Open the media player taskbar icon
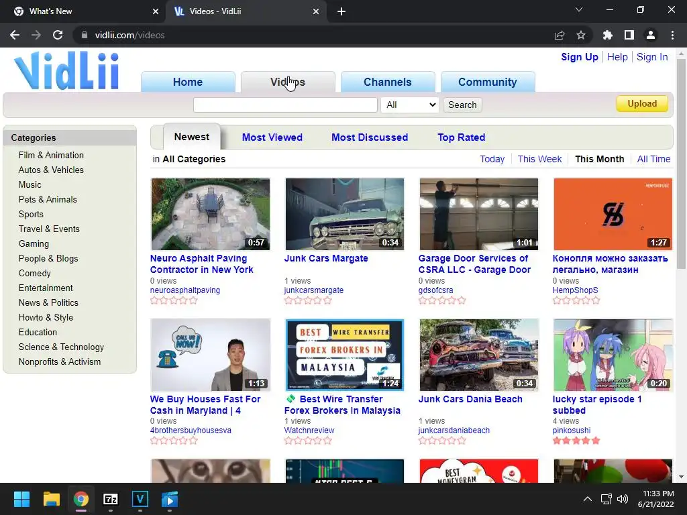687x515 pixels. tap(170, 499)
